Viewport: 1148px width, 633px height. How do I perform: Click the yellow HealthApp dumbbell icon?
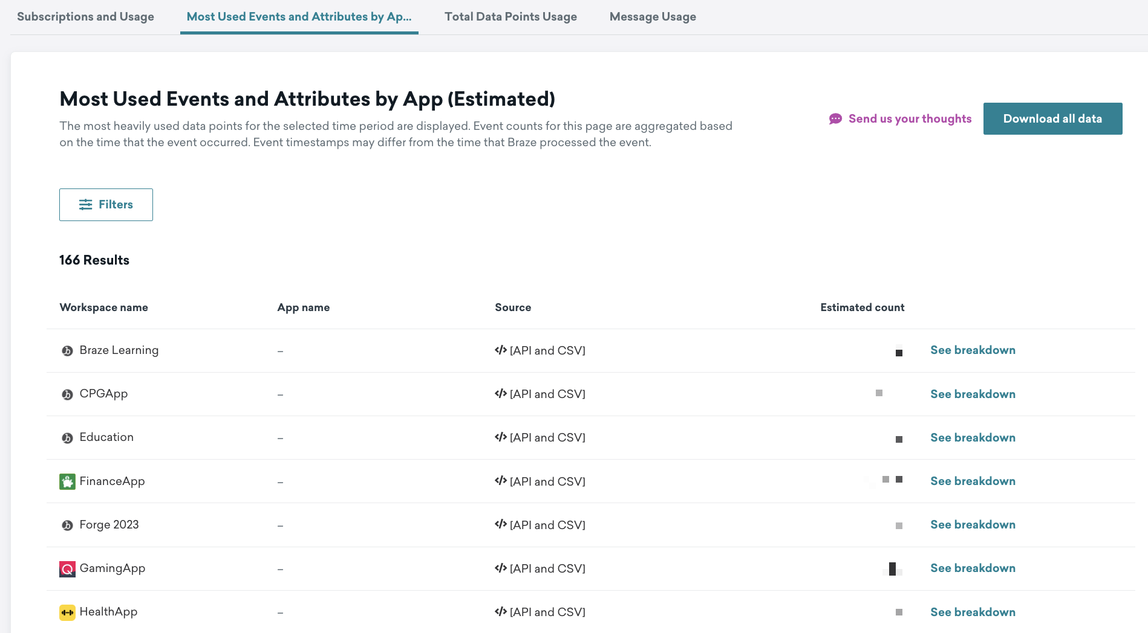[67, 612]
